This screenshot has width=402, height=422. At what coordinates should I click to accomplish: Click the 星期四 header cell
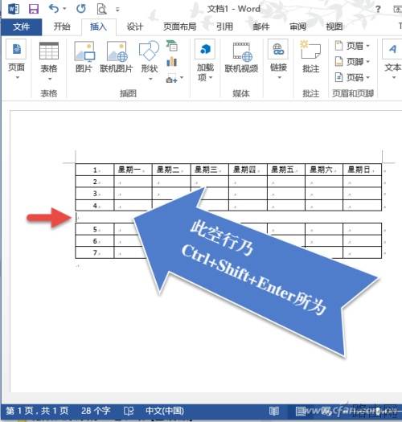click(x=248, y=170)
